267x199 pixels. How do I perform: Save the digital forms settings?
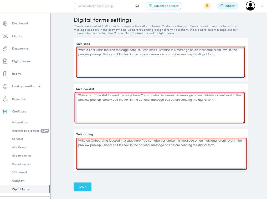coord(82,187)
